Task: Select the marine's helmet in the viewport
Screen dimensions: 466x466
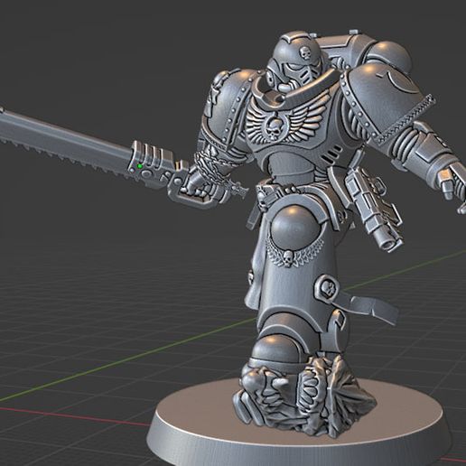Action: click(x=295, y=61)
